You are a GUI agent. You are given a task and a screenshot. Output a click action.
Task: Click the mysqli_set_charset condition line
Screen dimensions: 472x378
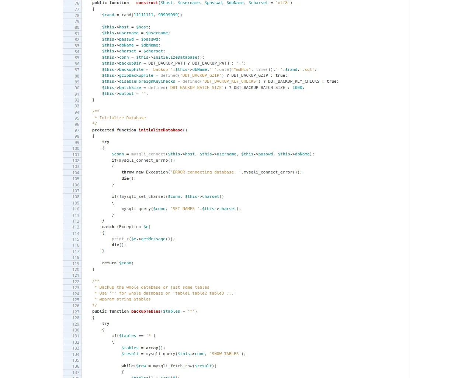(x=168, y=197)
